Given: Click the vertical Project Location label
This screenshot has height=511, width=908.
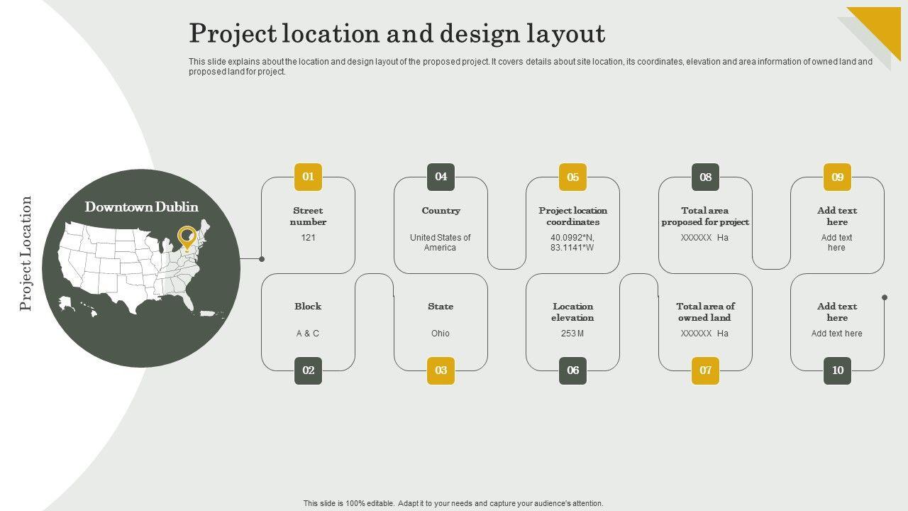Looking at the screenshot, I should tap(26, 253).
